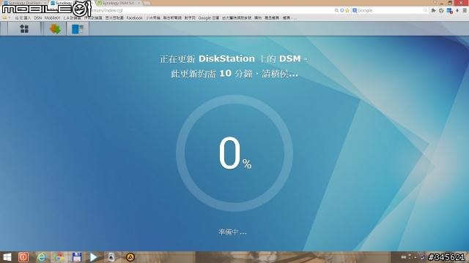
Task: Open the search engine selector icon
Action: [355, 10]
